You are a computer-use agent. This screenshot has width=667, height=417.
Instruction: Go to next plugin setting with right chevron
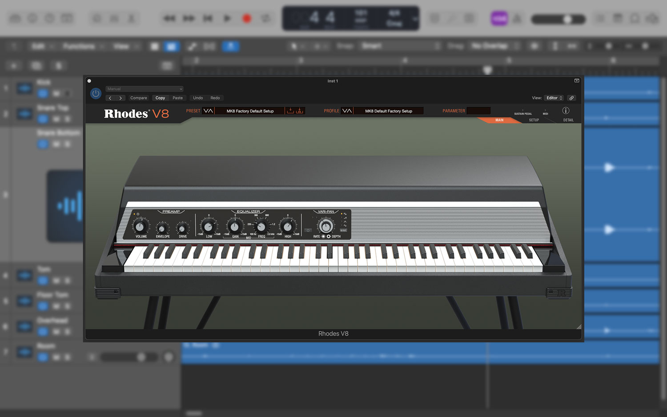[x=121, y=98]
